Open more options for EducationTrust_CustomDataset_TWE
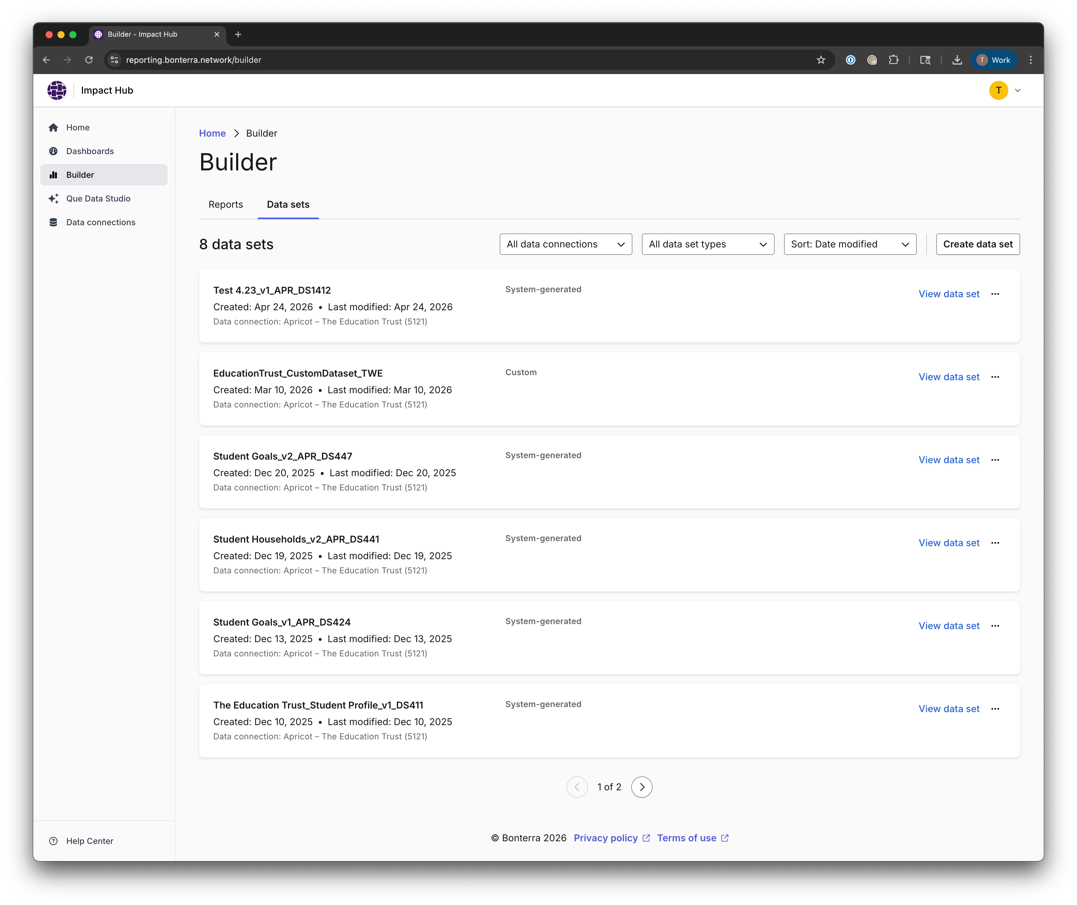The image size is (1077, 905). (x=995, y=377)
